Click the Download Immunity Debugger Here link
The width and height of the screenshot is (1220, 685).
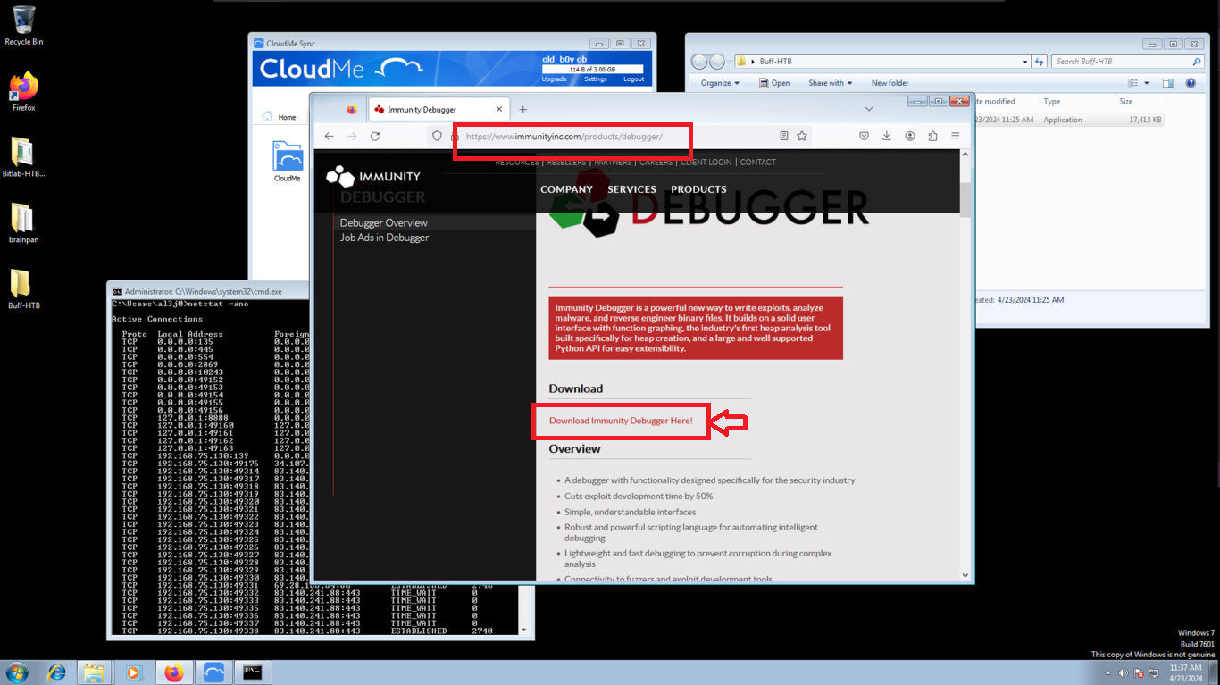[621, 420]
